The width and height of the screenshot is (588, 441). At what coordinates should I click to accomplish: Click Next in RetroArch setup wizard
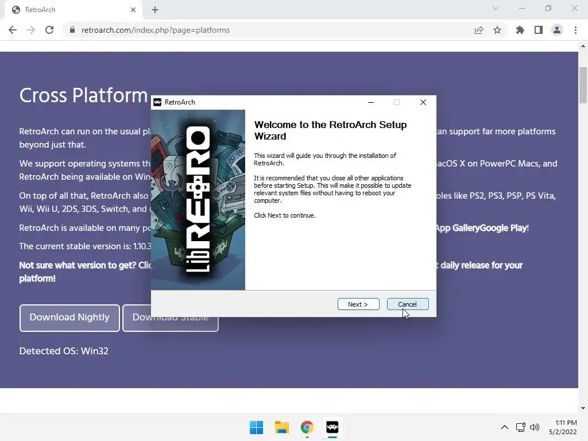[x=358, y=304]
